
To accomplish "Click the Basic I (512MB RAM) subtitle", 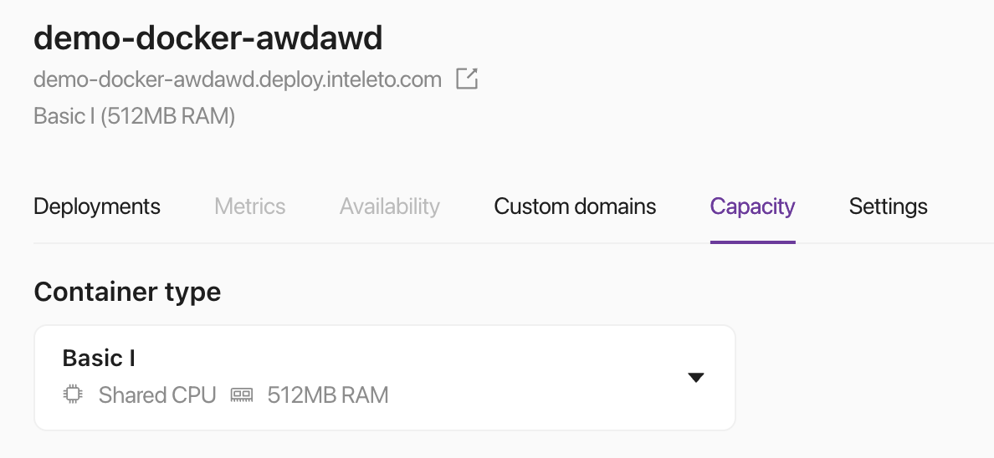I will [x=134, y=116].
